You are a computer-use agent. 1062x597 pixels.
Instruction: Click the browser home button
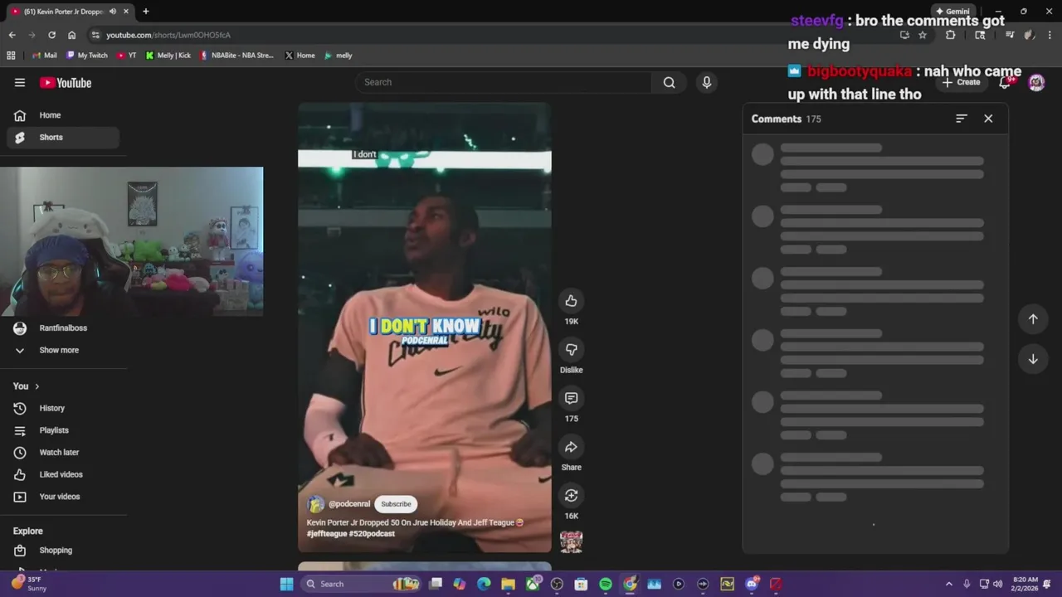pos(71,35)
